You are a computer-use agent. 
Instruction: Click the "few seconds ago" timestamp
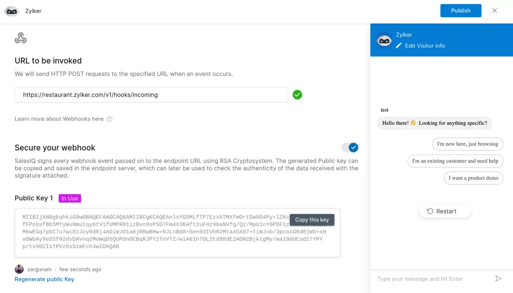click(x=80, y=269)
